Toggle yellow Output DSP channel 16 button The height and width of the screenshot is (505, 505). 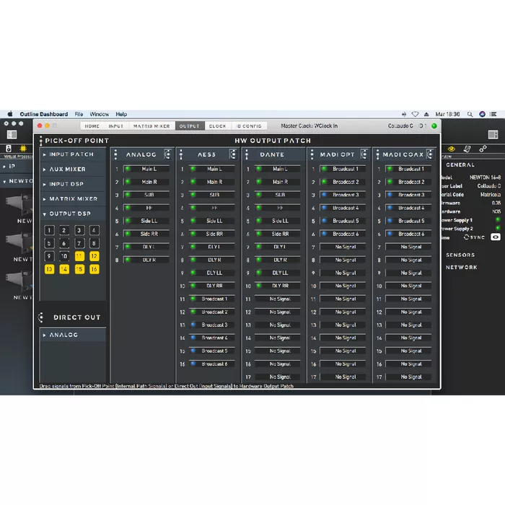pyautogui.click(x=94, y=269)
